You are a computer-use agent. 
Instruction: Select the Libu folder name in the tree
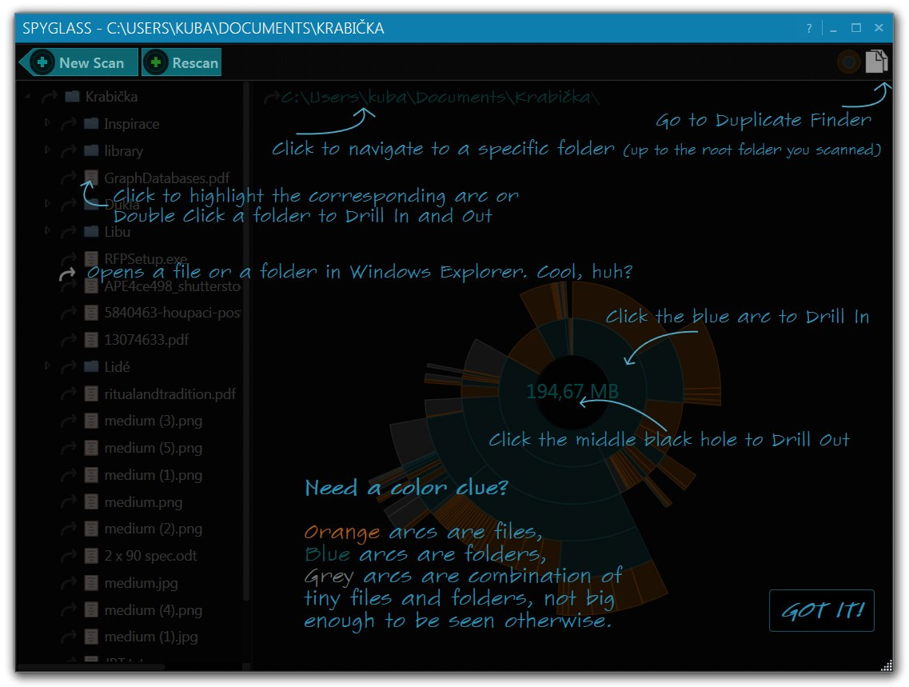pos(118,232)
